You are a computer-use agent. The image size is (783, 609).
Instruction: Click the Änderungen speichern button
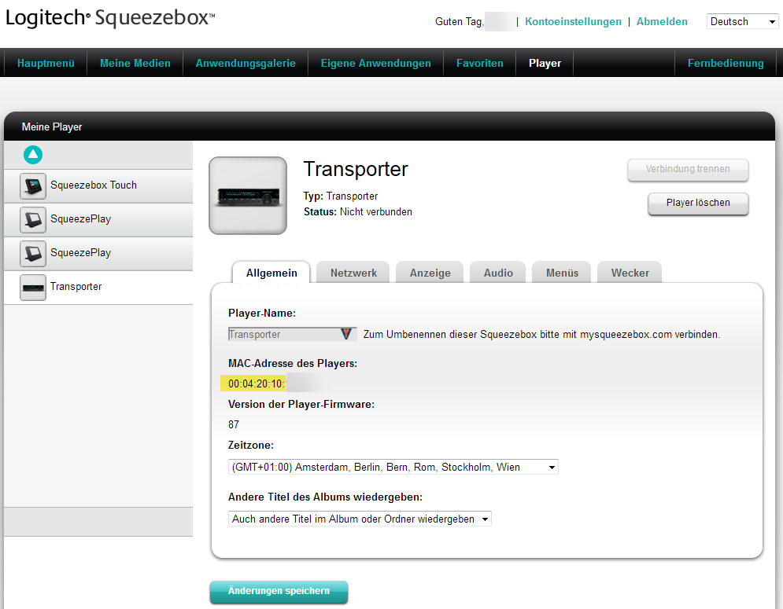point(279,592)
